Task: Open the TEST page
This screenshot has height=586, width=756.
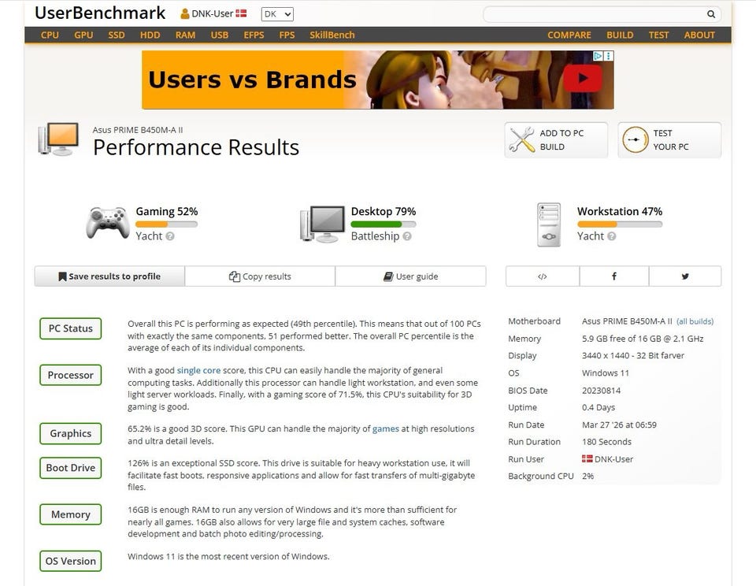Action: pos(658,35)
